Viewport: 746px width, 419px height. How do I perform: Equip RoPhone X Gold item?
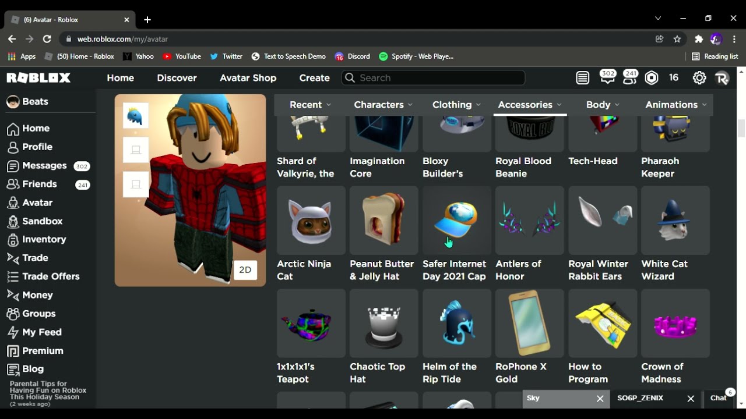[x=529, y=324]
